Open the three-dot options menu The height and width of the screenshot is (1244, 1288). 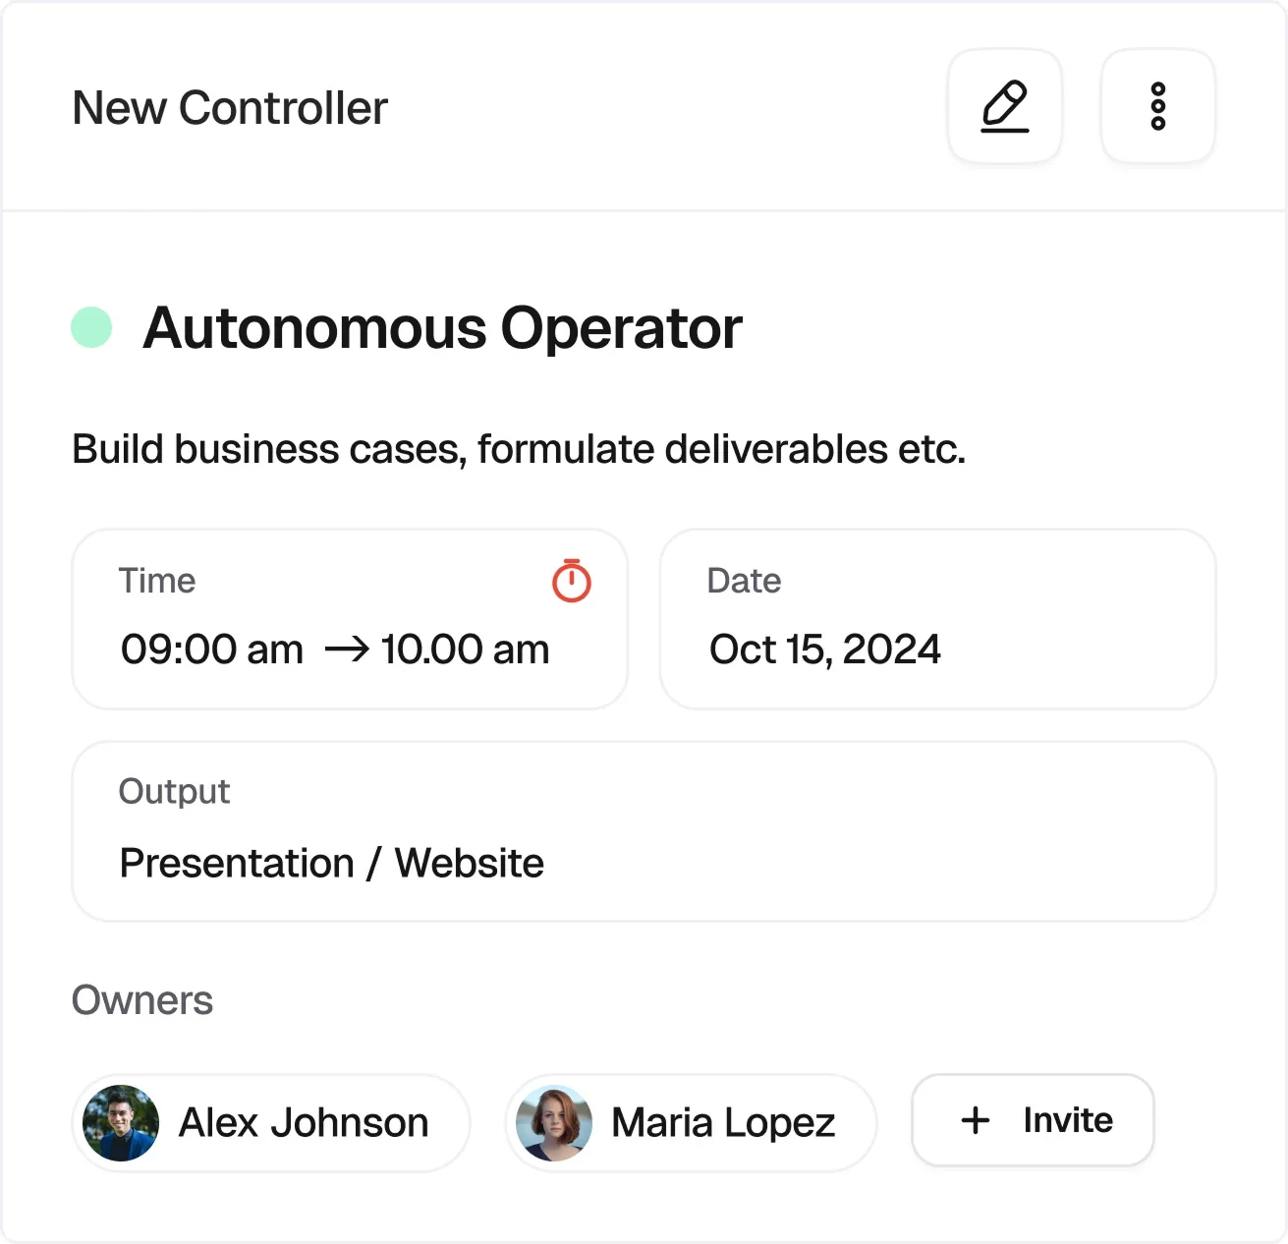click(x=1157, y=106)
